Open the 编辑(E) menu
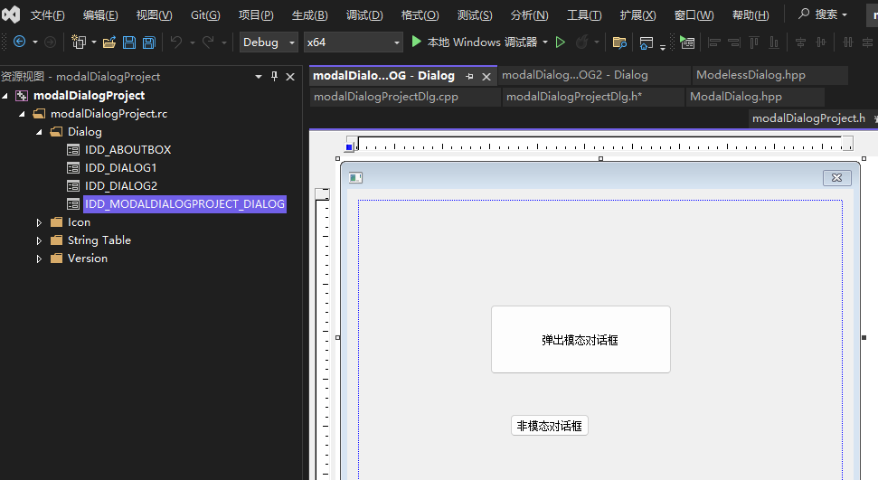Screen dimensions: 878x480 click(x=100, y=15)
